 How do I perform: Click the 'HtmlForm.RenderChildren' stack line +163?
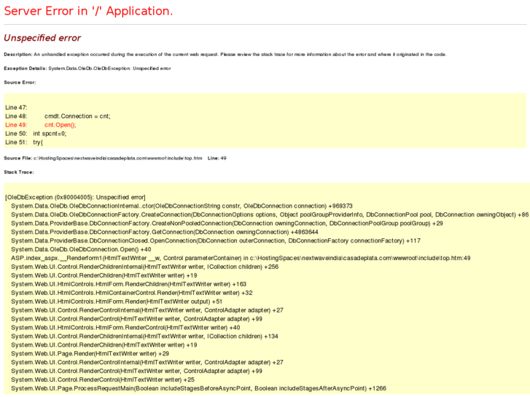click(129, 284)
